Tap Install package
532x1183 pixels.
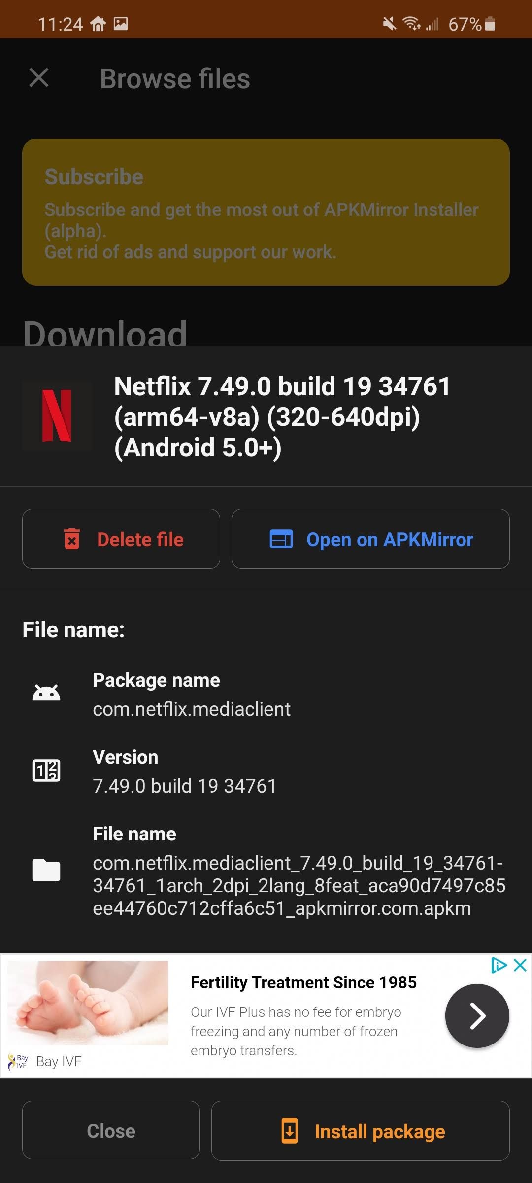(x=360, y=1131)
